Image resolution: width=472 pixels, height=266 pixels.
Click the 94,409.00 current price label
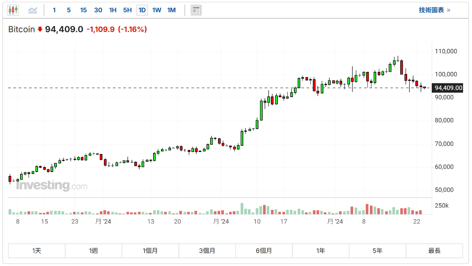coord(448,88)
